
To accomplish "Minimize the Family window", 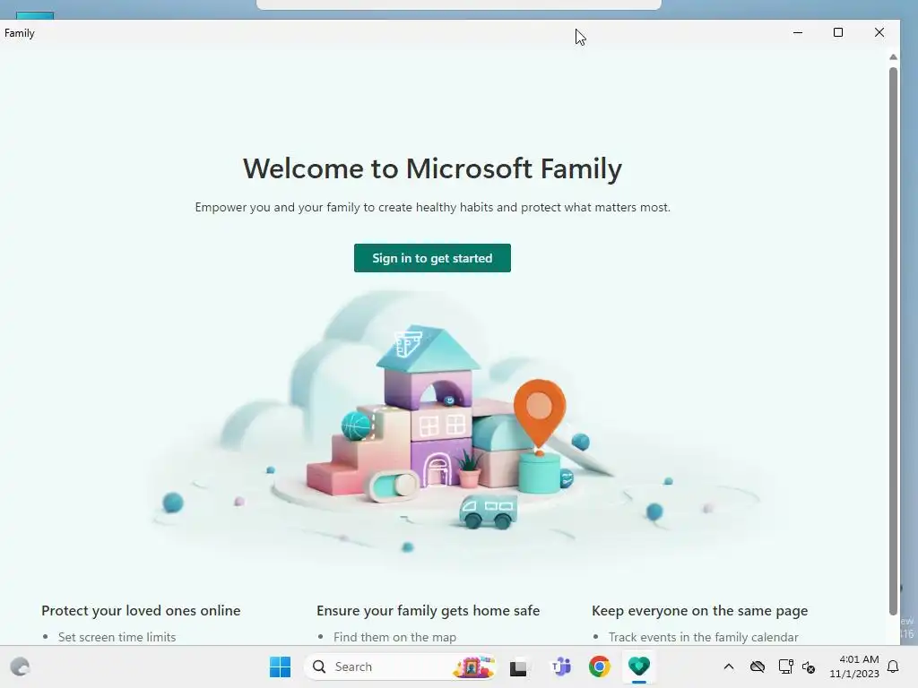I will tap(797, 33).
